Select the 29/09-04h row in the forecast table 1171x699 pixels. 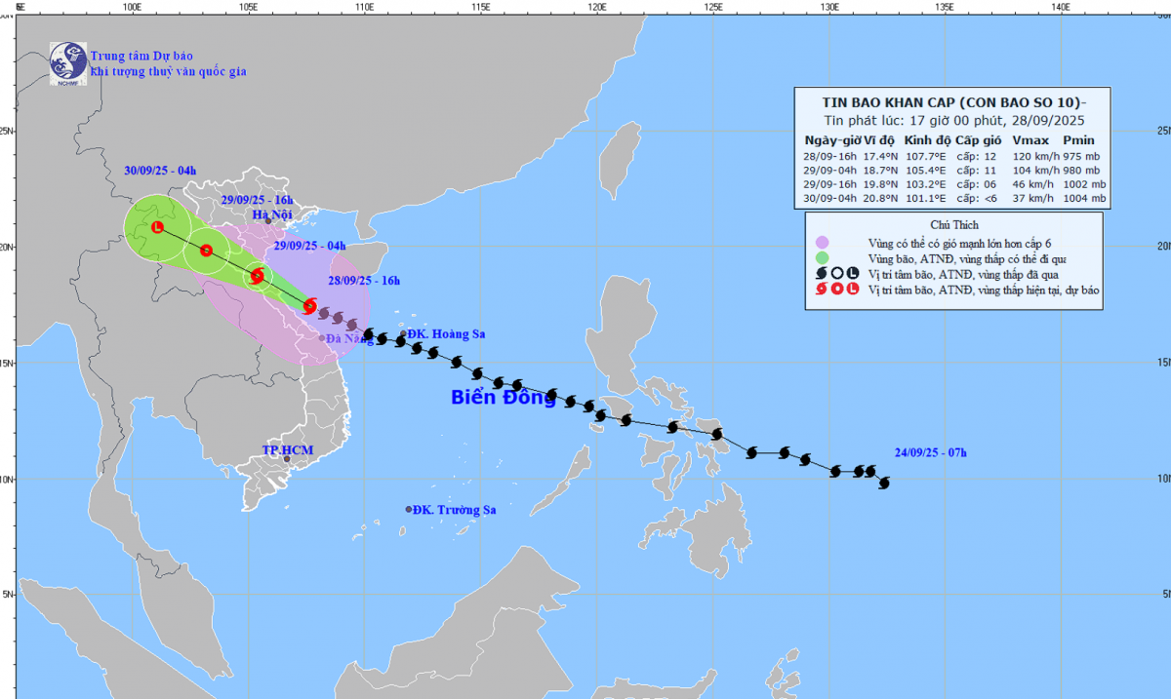[x=953, y=169]
